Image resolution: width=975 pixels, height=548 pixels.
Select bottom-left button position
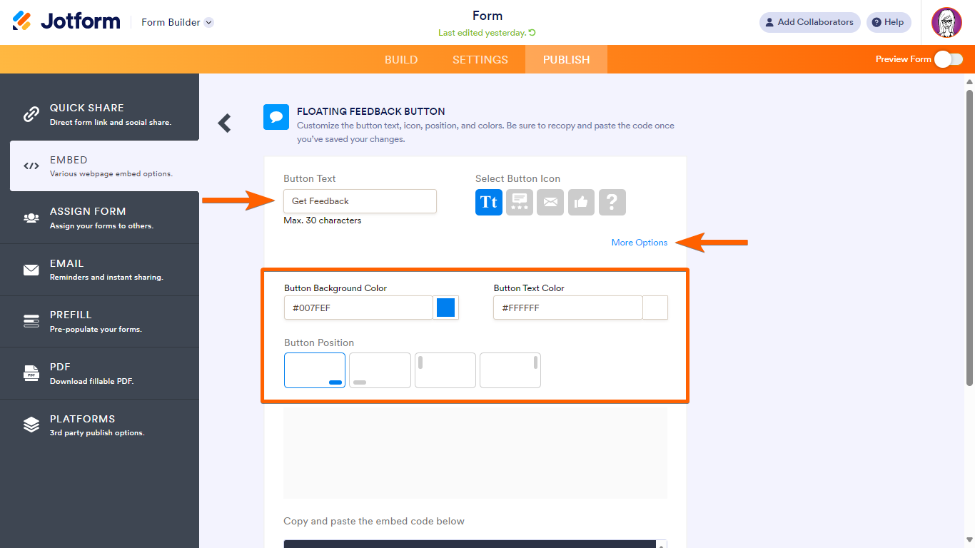pos(380,370)
